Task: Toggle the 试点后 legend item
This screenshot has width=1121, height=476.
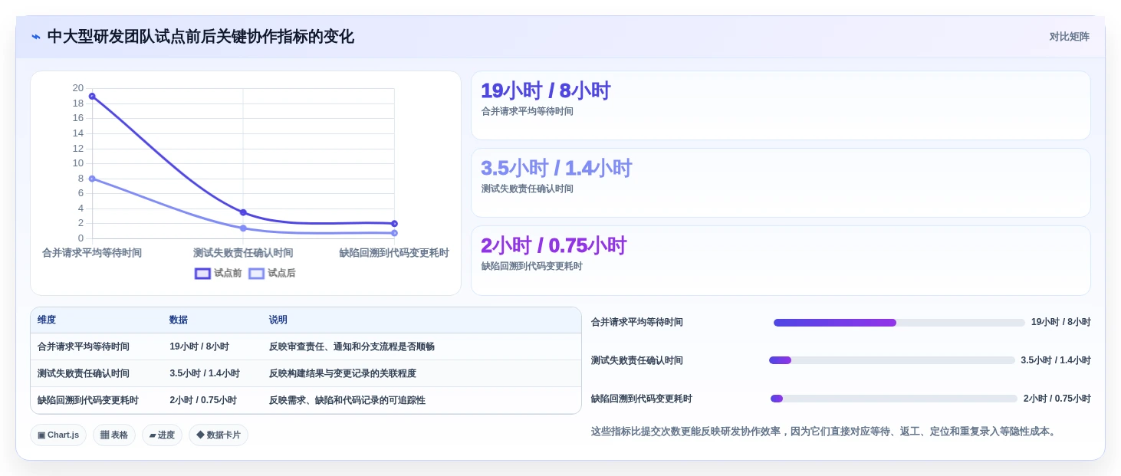Action: 272,273
